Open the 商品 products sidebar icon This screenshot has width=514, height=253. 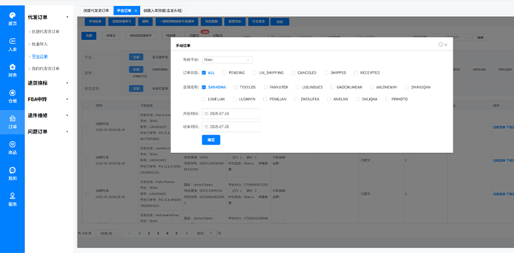click(12, 148)
